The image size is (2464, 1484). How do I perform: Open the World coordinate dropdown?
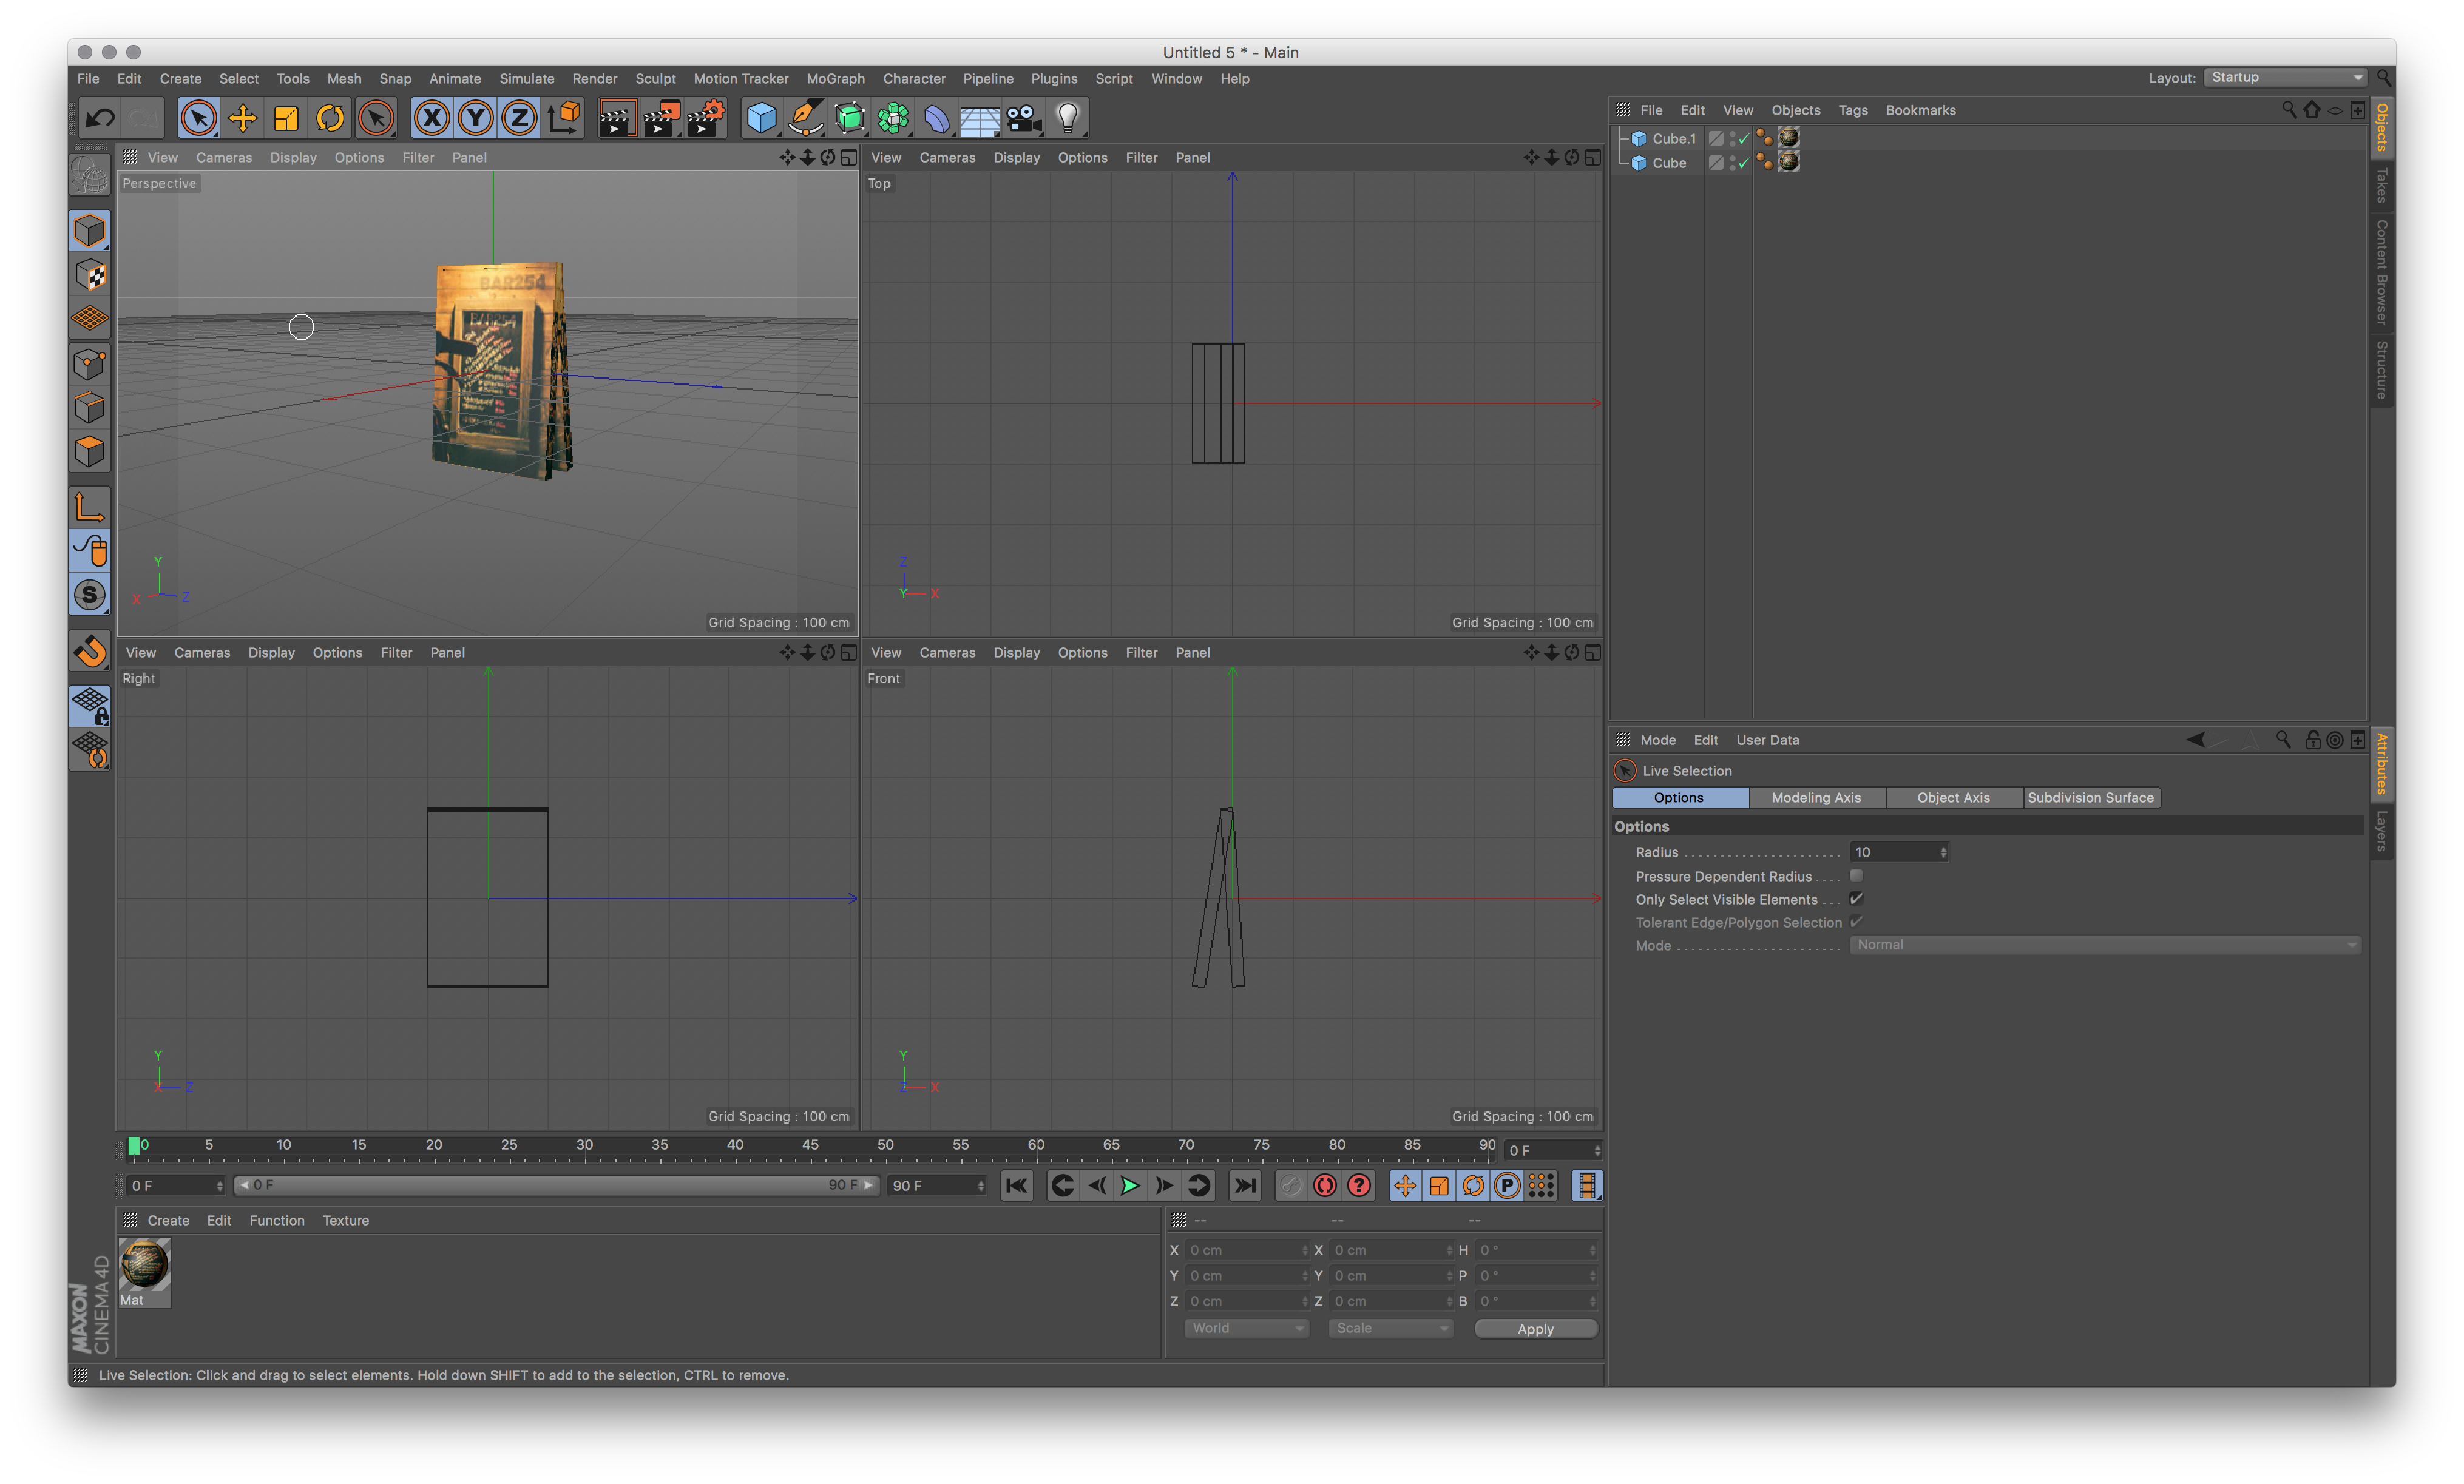click(x=1246, y=1328)
